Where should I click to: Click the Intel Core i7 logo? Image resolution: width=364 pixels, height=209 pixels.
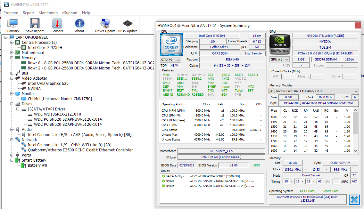[171, 44]
